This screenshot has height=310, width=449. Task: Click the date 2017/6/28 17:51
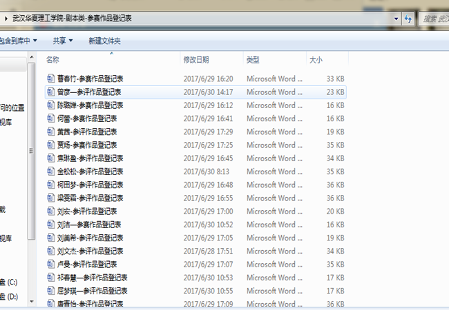[x=208, y=251]
